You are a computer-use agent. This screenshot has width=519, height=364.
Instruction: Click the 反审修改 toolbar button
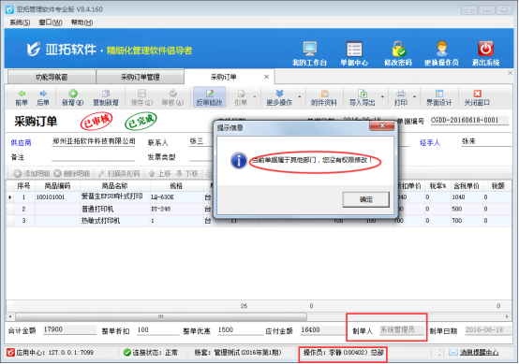click(x=210, y=97)
